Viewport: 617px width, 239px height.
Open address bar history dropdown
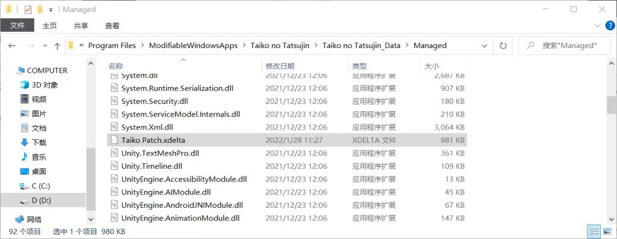pos(484,46)
